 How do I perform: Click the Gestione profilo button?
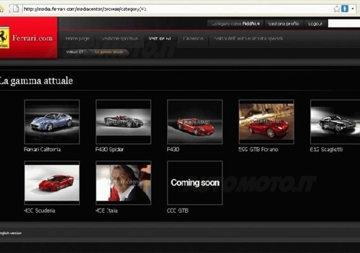284,24
